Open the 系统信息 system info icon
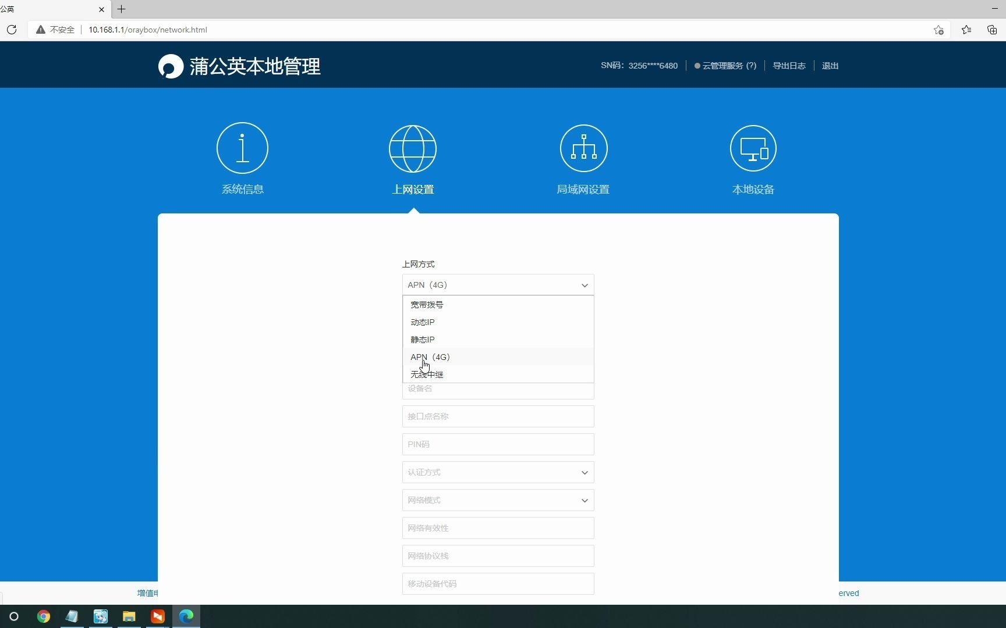This screenshot has width=1006, height=628. click(242, 148)
